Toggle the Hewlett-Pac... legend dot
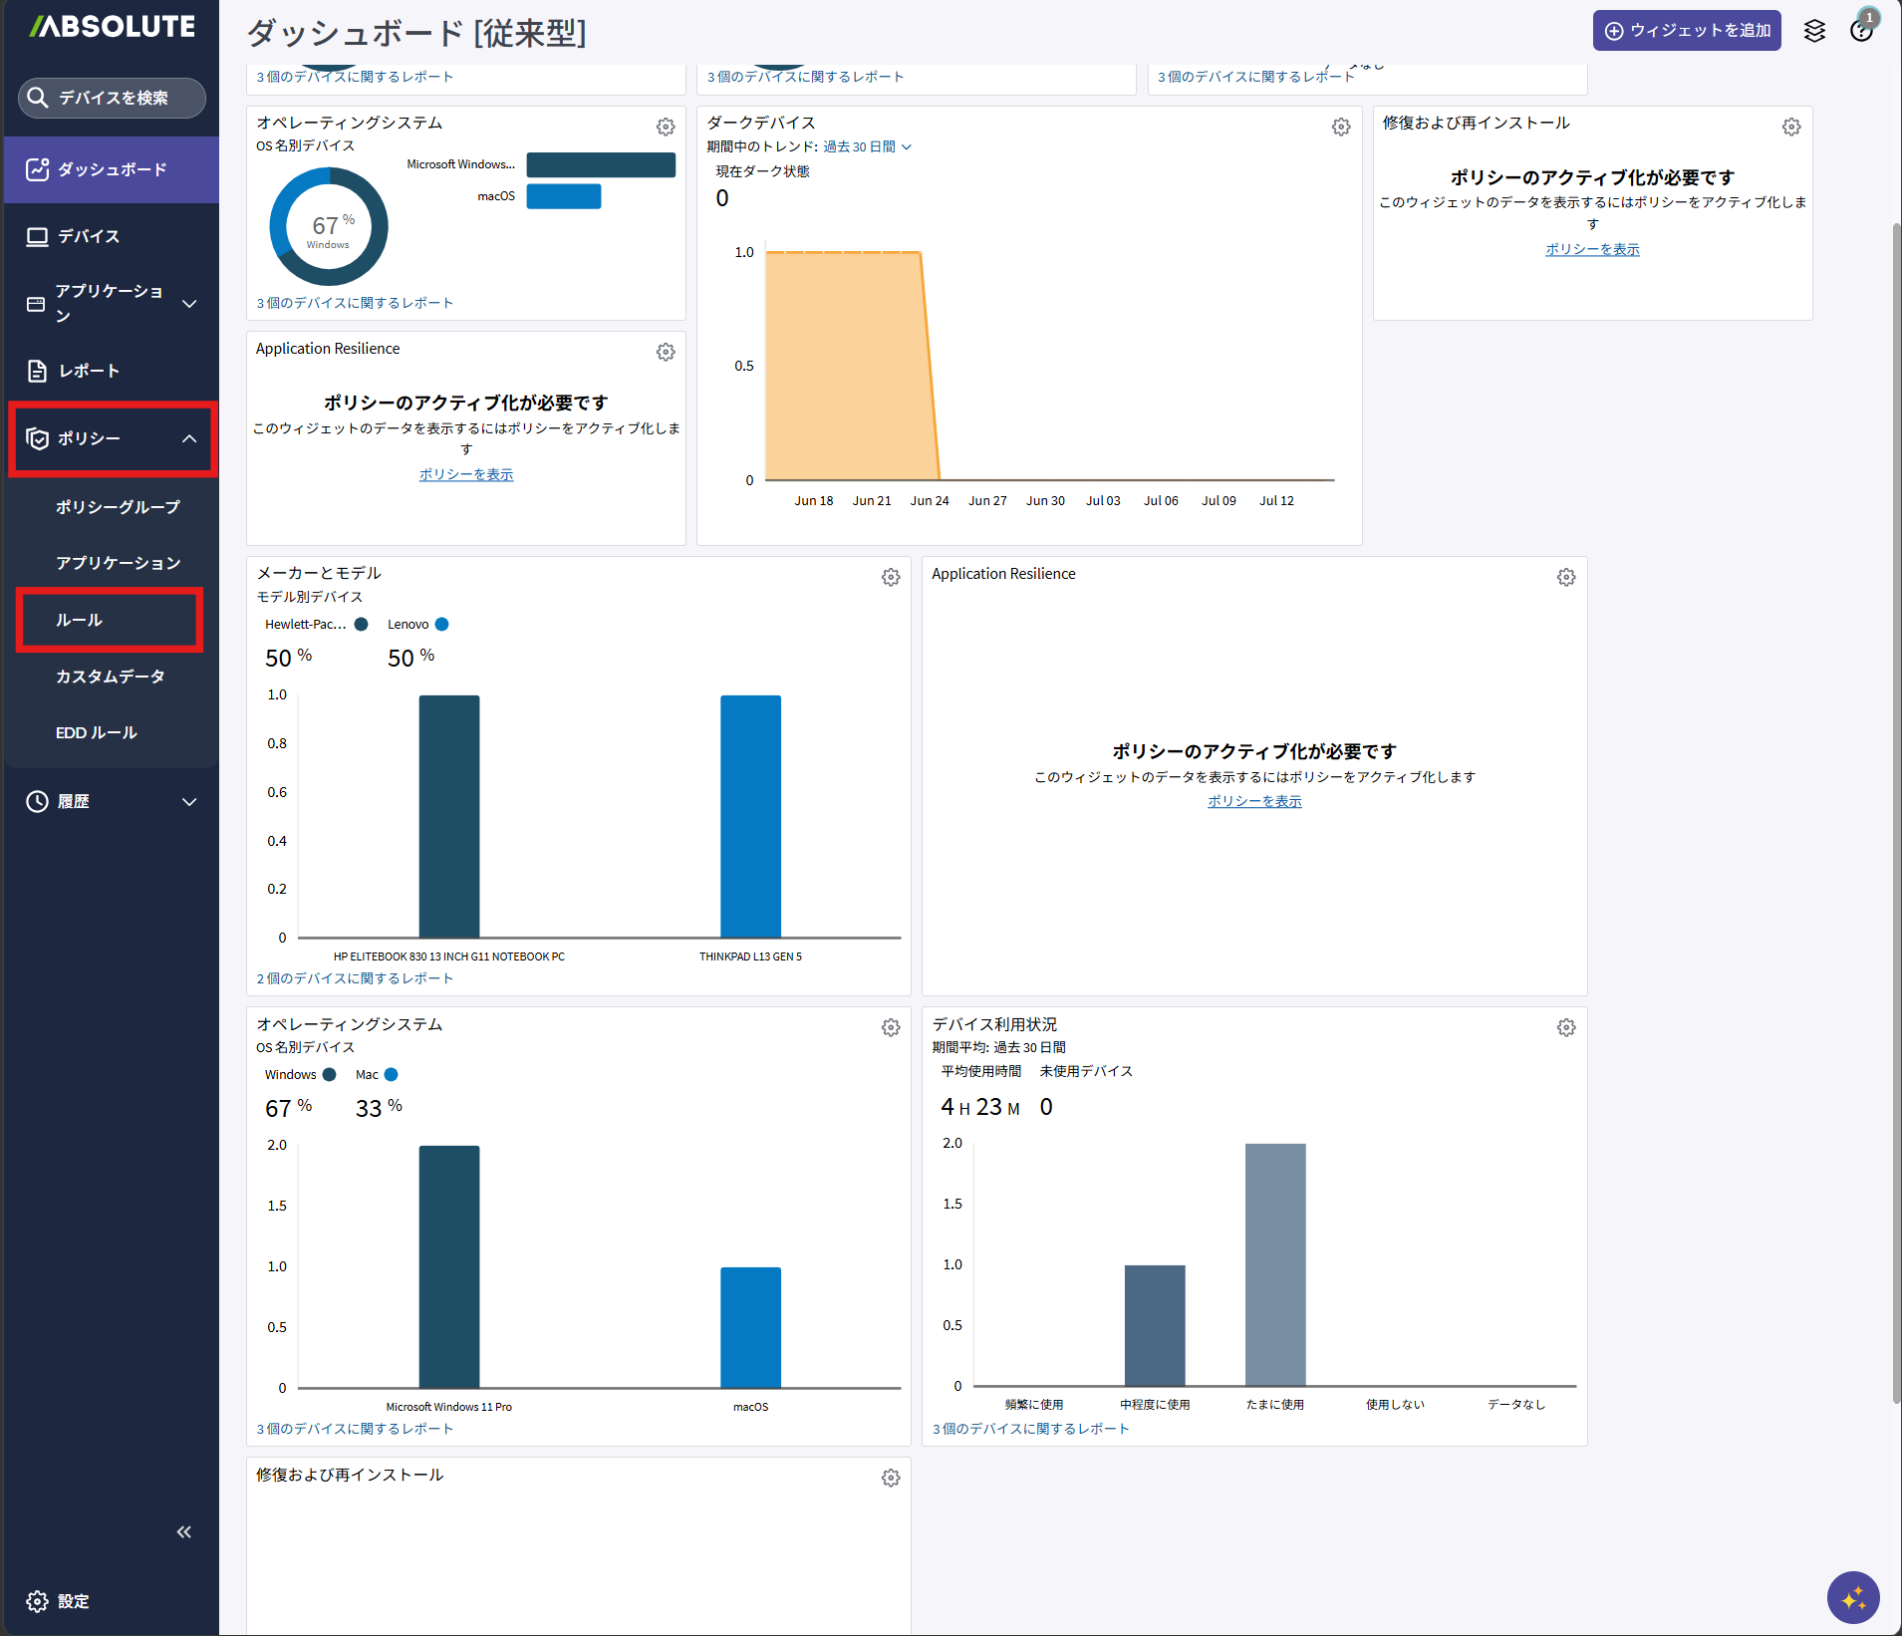The width and height of the screenshot is (1902, 1636). (362, 625)
